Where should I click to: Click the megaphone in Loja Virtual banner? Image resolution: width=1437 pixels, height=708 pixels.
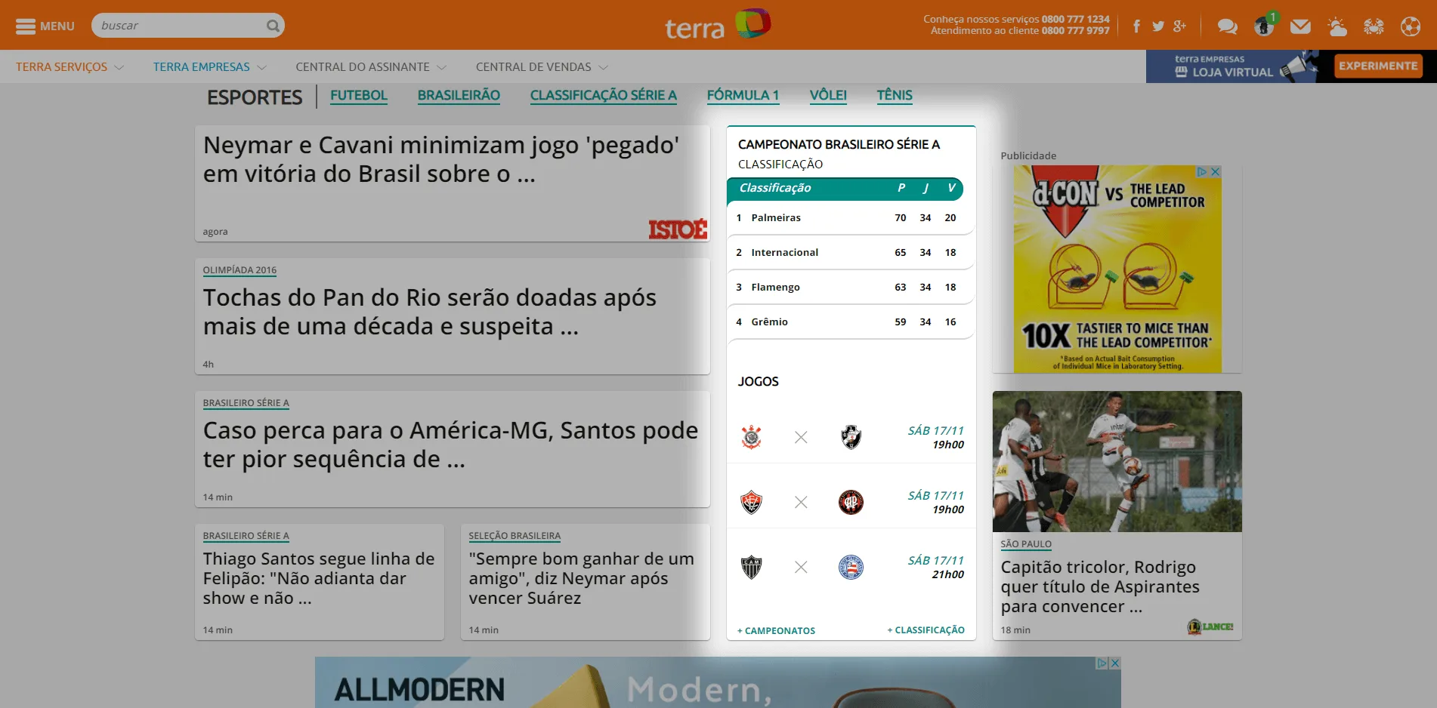(x=1299, y=66)
